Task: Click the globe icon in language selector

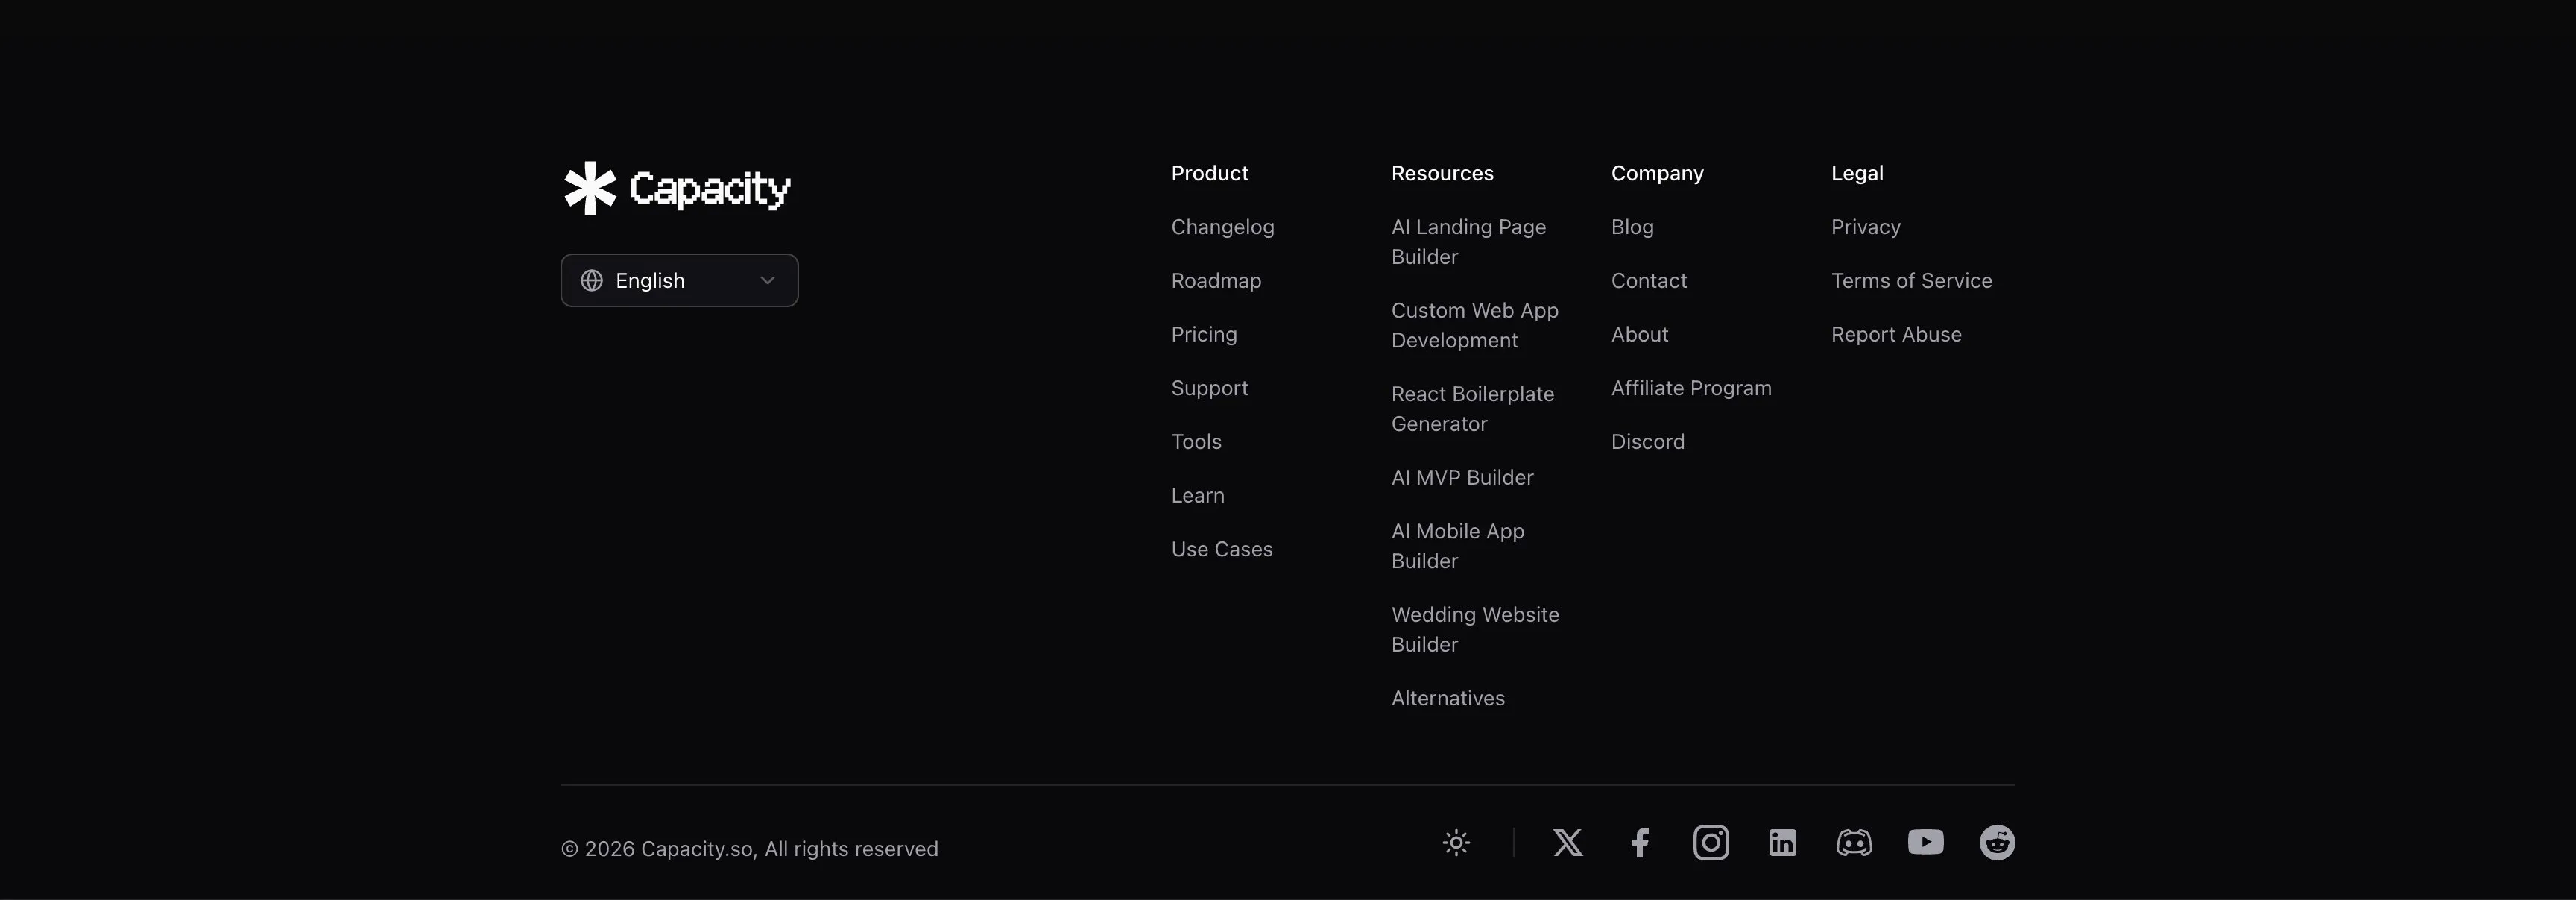Action: (592, 281)
